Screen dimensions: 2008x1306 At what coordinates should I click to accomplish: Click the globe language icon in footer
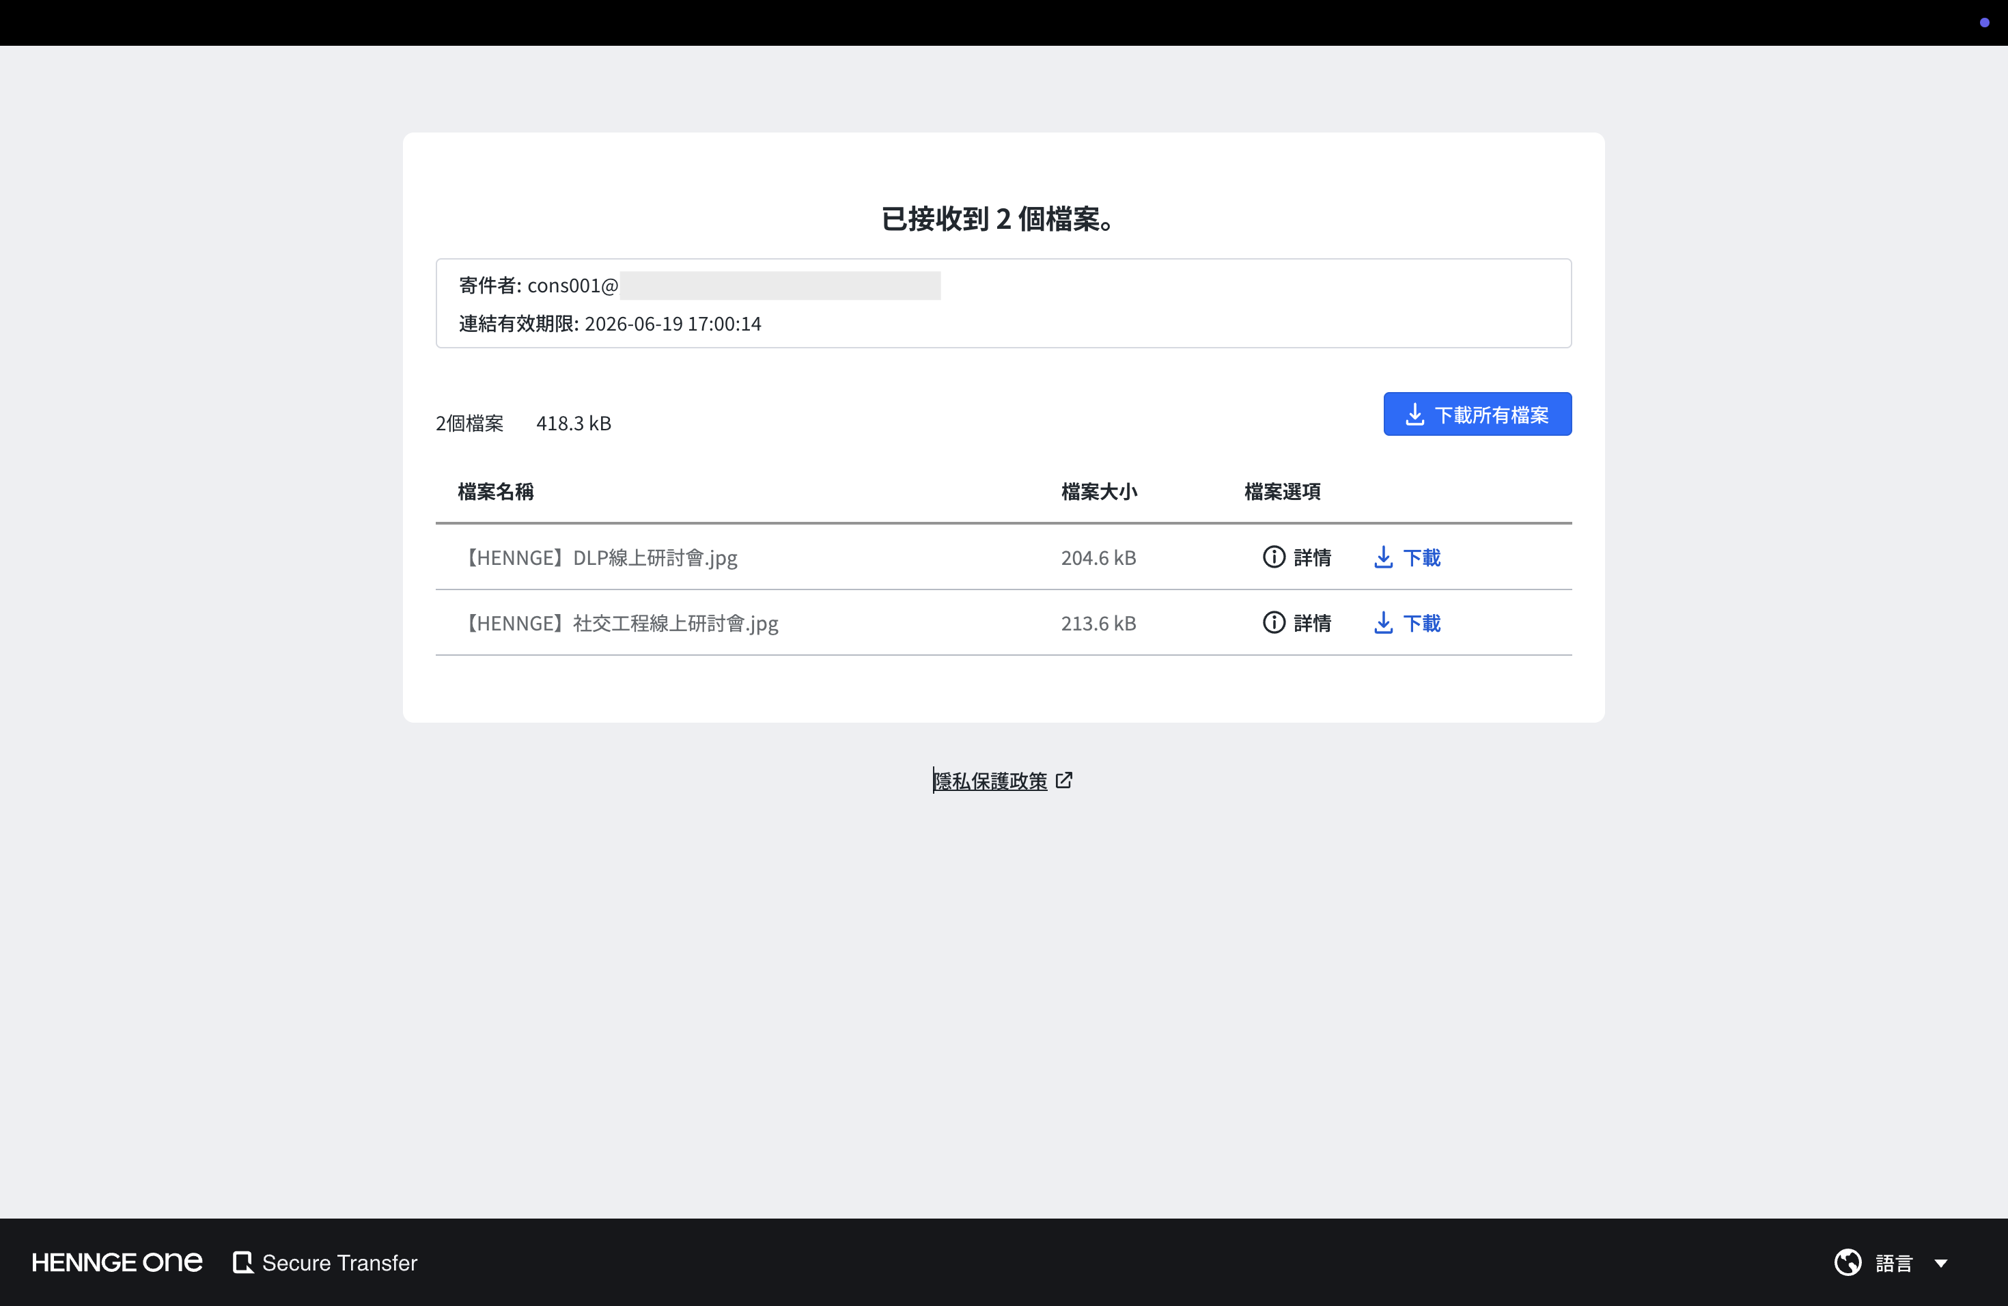coord(1847,1263)
